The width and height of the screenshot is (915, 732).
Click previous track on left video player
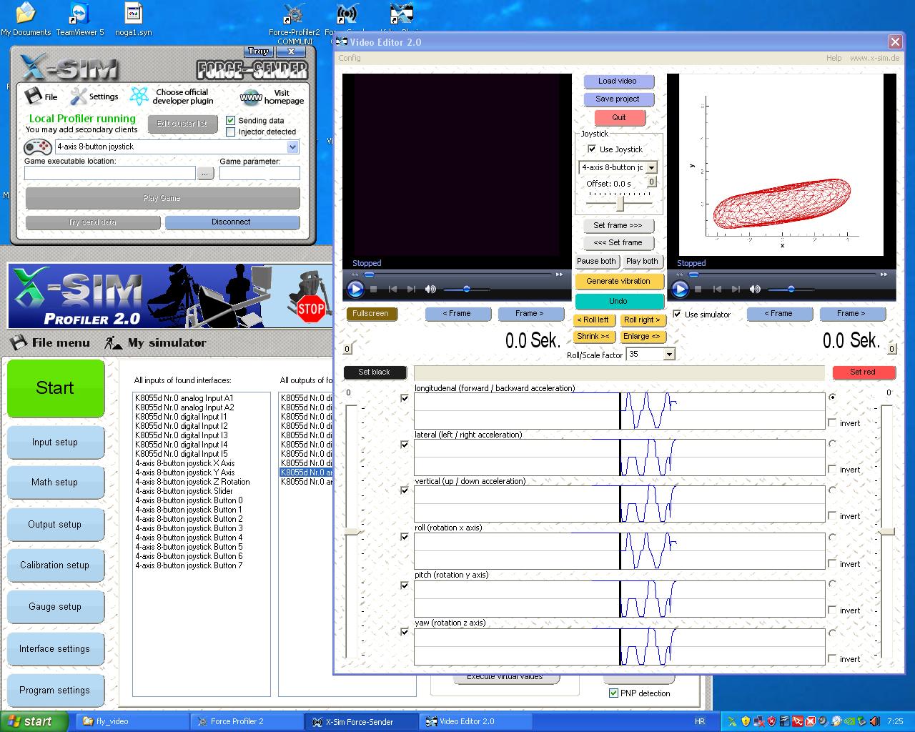392,289
